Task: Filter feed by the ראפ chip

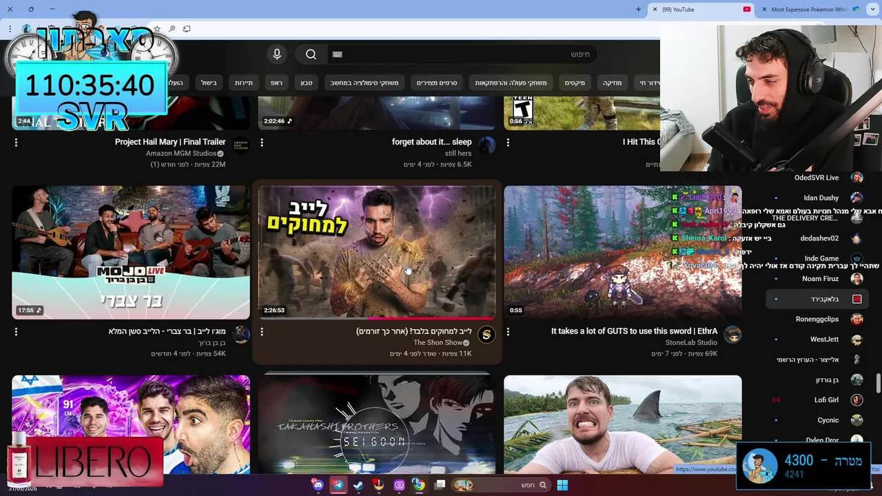Action: point(276,83)
